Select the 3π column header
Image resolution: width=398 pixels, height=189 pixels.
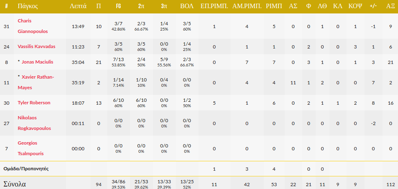164,7
